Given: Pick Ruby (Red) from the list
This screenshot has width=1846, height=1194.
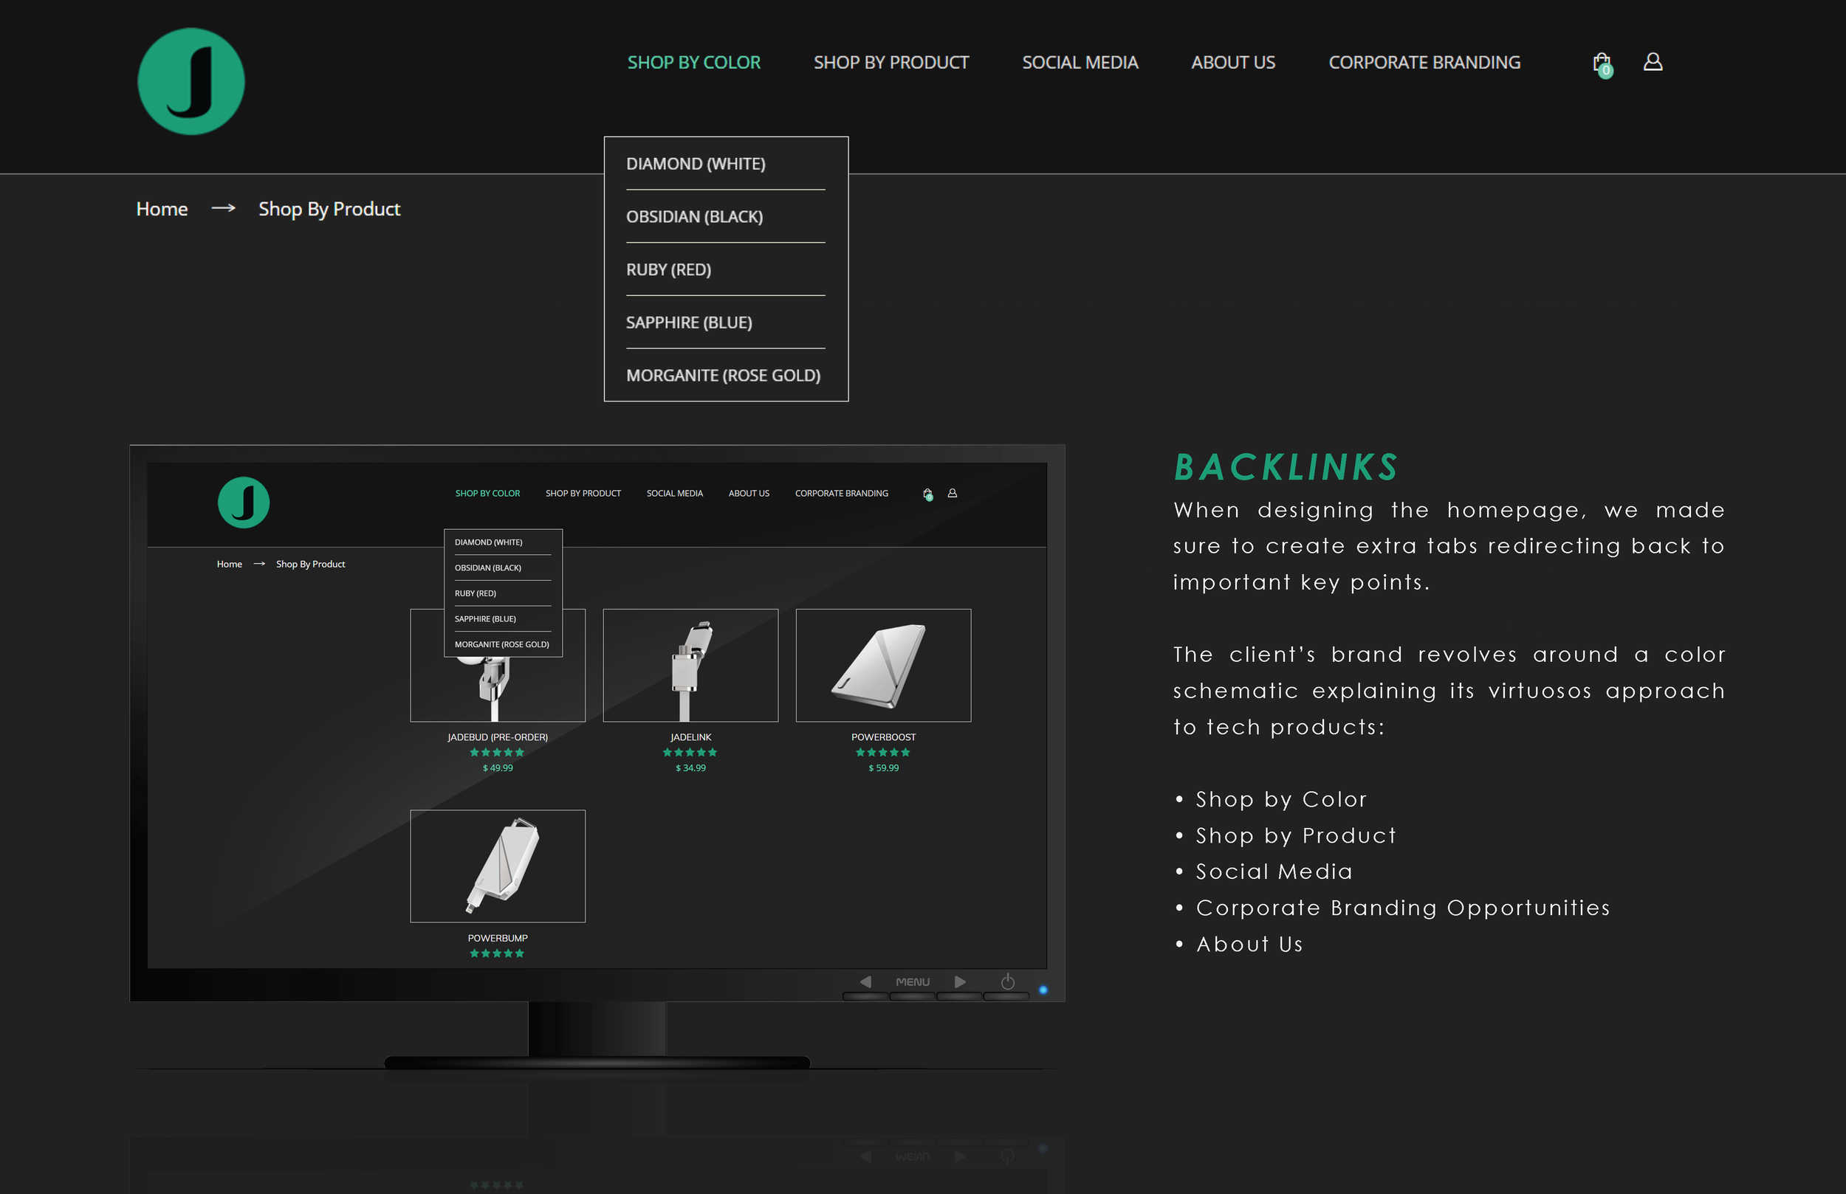Looking at the screenshot, I should click(x=668, y=269).
